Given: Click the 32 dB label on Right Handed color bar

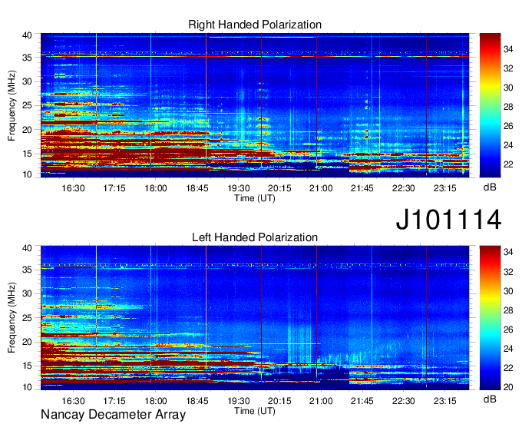Looking at the screenshot, I should [508, 68].
